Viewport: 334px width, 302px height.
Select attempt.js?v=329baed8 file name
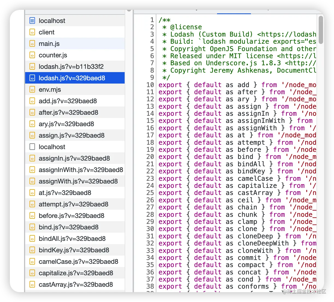coord(74,204)
